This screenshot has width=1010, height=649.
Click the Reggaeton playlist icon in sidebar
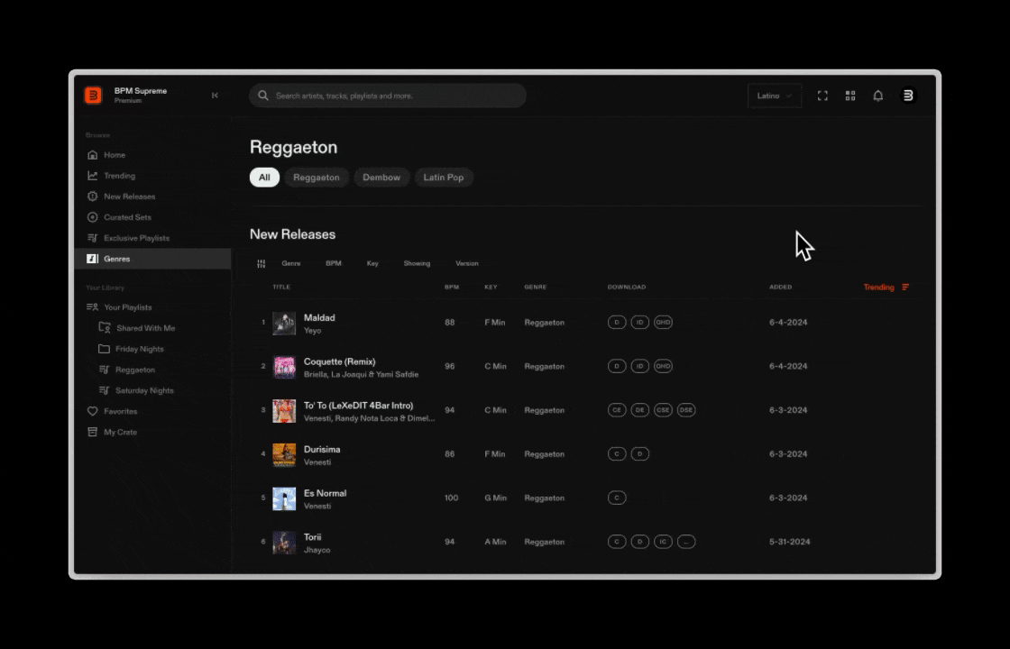tap(104, 370)
